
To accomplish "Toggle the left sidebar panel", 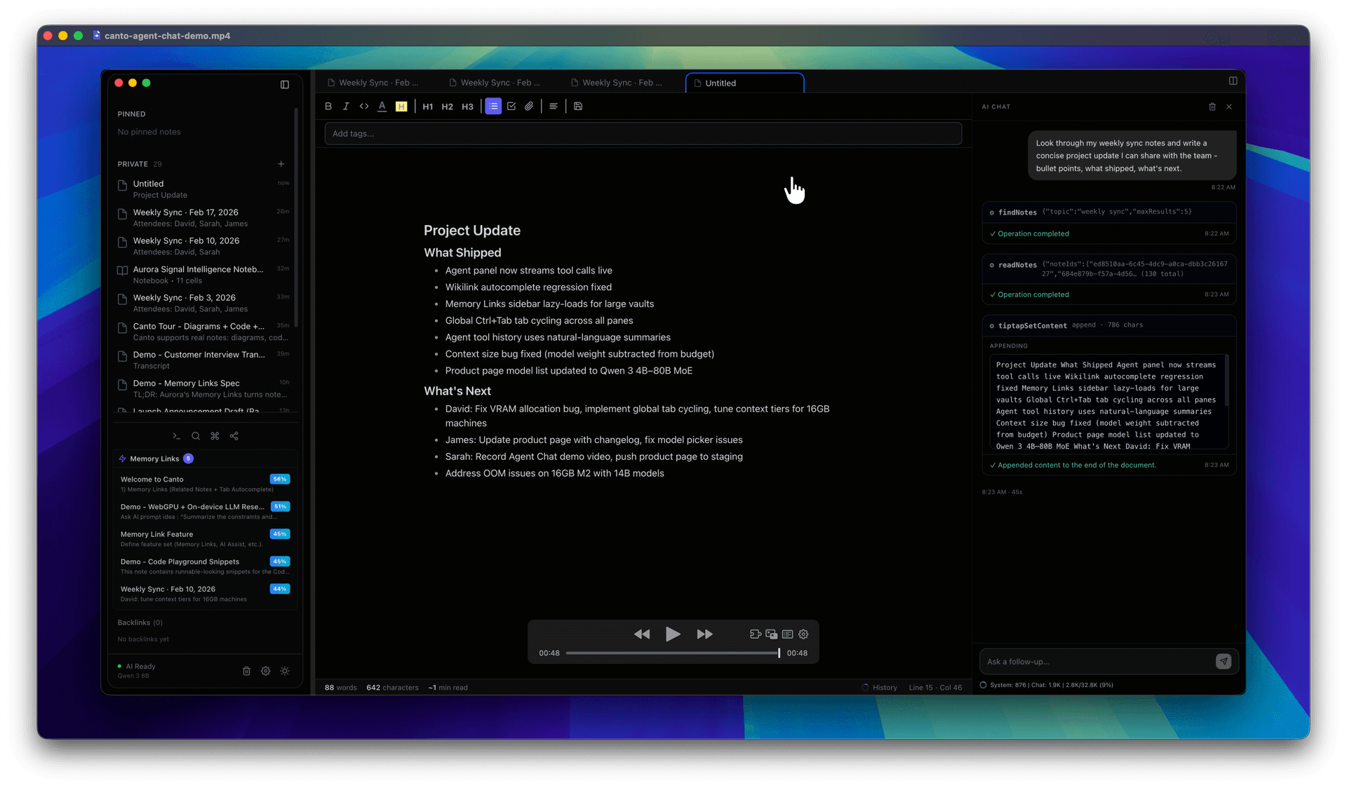I will [285, 85].
